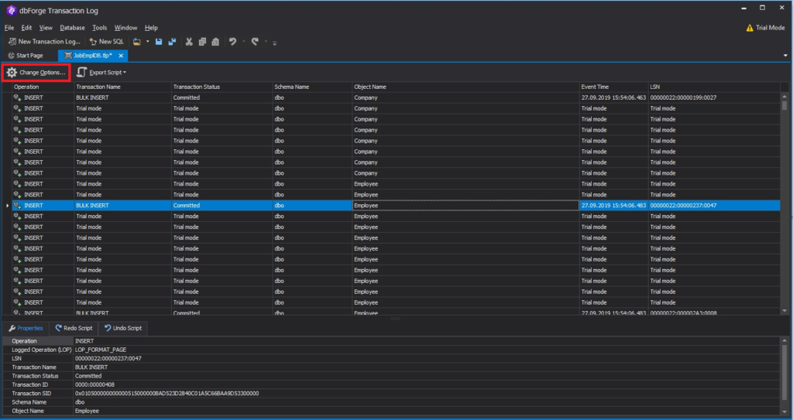Click the Redo arrow icon

[x=255, y=42]
